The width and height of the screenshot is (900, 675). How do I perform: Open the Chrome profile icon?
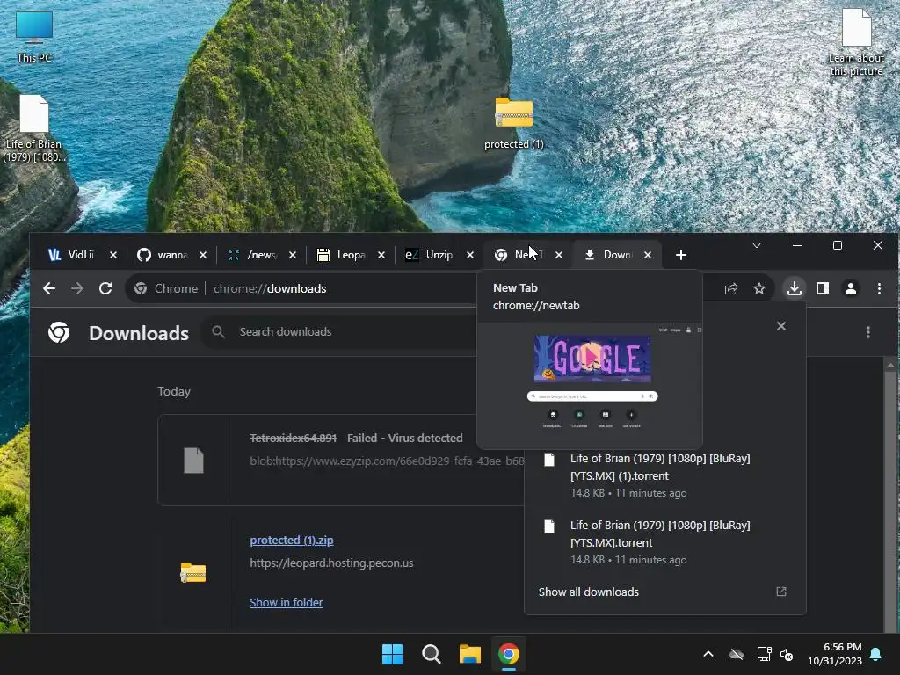click(851, 288)
